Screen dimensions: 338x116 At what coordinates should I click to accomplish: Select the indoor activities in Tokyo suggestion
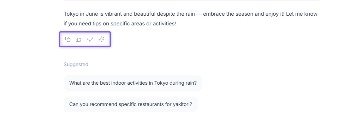(133, 83)
